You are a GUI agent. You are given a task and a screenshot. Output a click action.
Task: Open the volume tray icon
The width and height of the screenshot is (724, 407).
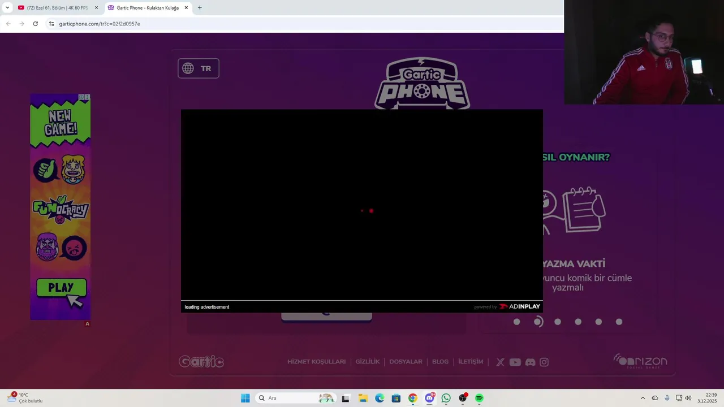[x=688, y=398]
